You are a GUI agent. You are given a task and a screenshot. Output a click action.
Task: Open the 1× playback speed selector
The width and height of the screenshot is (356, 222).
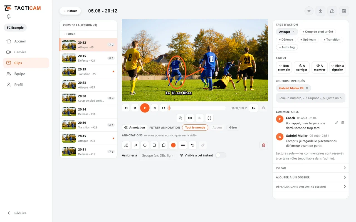[253, 108]
